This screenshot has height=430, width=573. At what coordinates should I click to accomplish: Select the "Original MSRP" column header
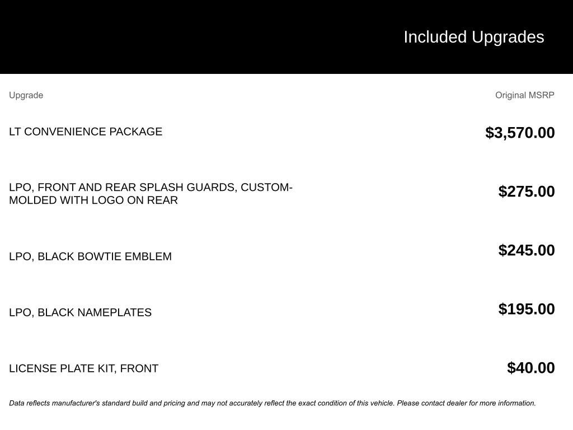pyautogui.click(x=524, y=95)
